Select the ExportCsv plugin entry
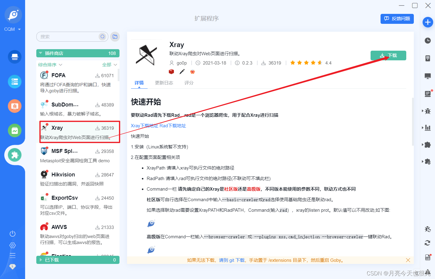This screenshot has width=435, height=279. [x=78, y=205]
